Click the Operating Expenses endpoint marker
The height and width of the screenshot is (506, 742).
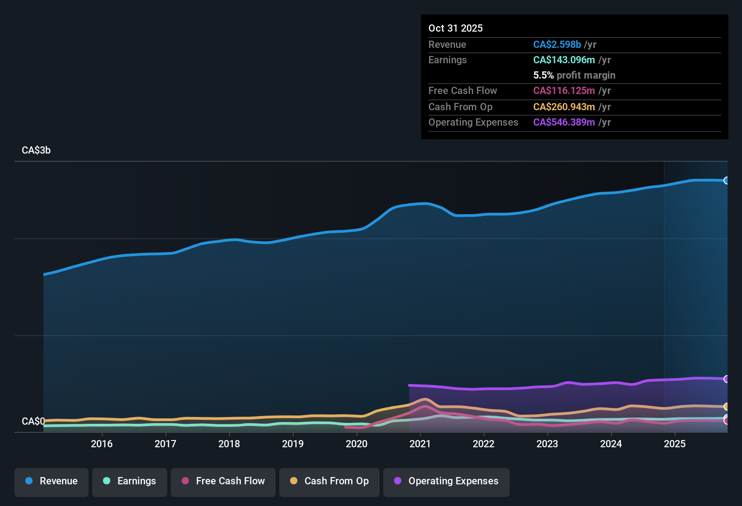coord(727,379)
